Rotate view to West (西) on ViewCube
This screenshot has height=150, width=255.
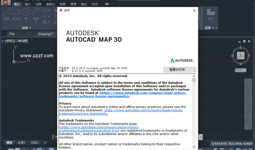click(233, 56)
